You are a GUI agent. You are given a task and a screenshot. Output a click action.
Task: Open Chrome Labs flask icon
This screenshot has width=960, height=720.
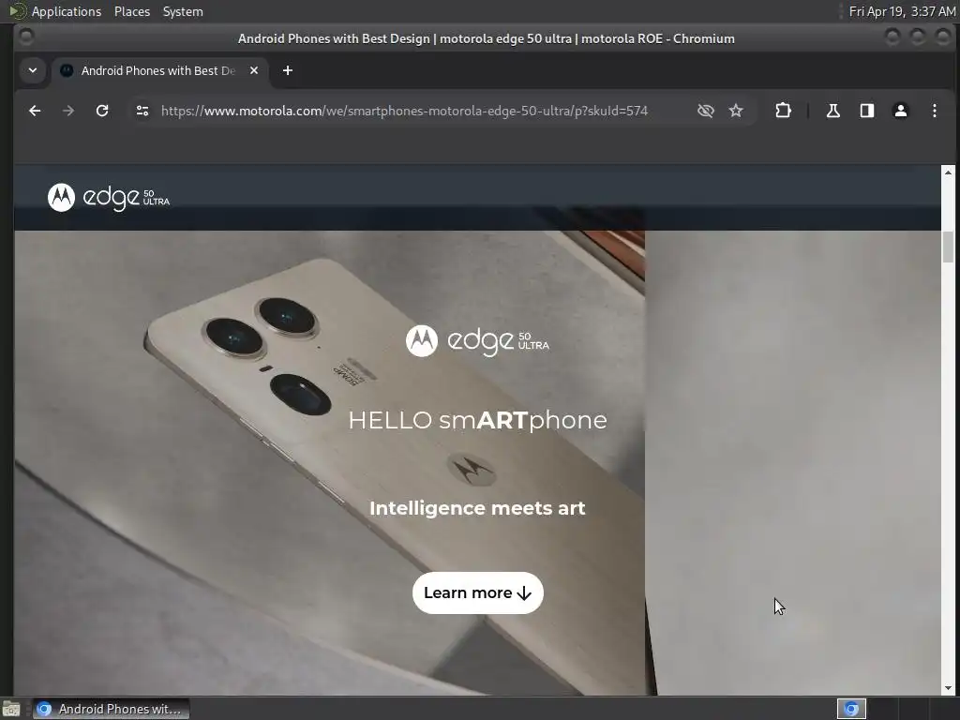tap(833, 111)
